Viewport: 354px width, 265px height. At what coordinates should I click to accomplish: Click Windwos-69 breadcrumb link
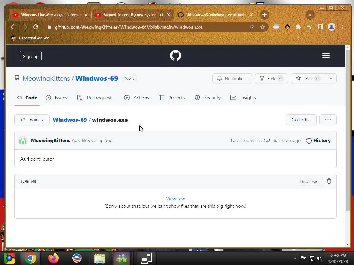coord(70,120)
